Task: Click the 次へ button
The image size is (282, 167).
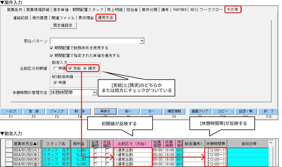Action: [151, 111]
